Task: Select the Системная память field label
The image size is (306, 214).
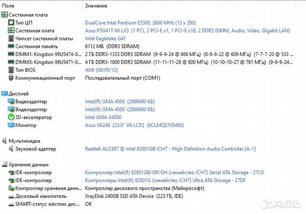Action: (37, 46)
